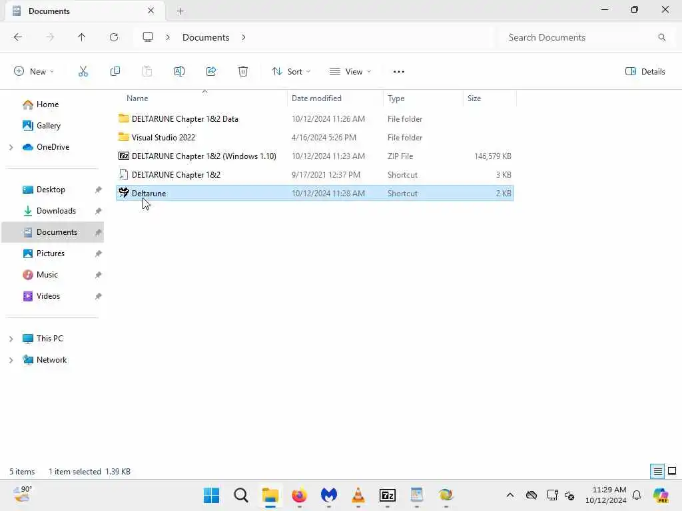
Task: Click the Cut scissors icon
Action: tap(83, 72)
